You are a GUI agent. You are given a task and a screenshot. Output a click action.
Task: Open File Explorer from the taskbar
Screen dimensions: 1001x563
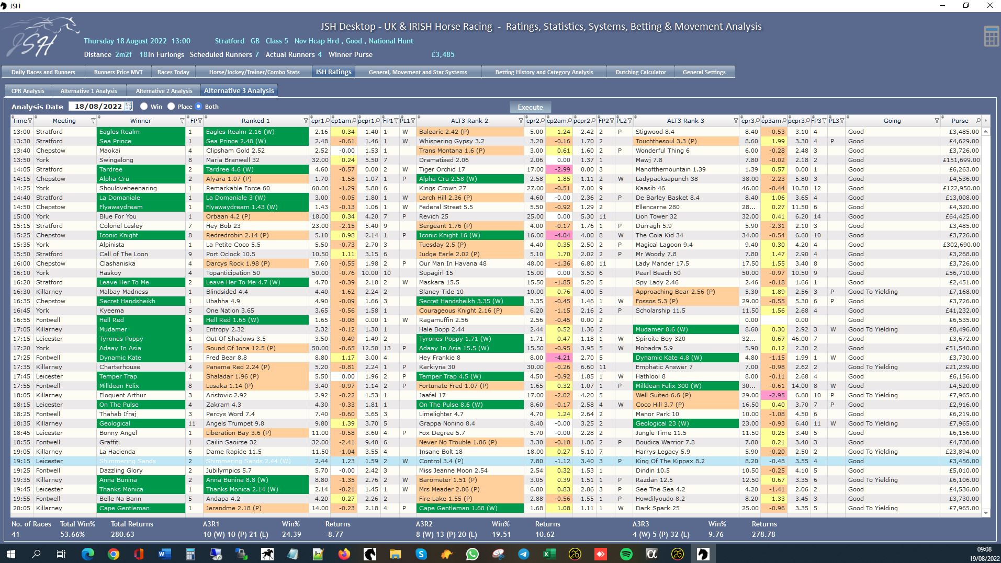click(395, 554)
